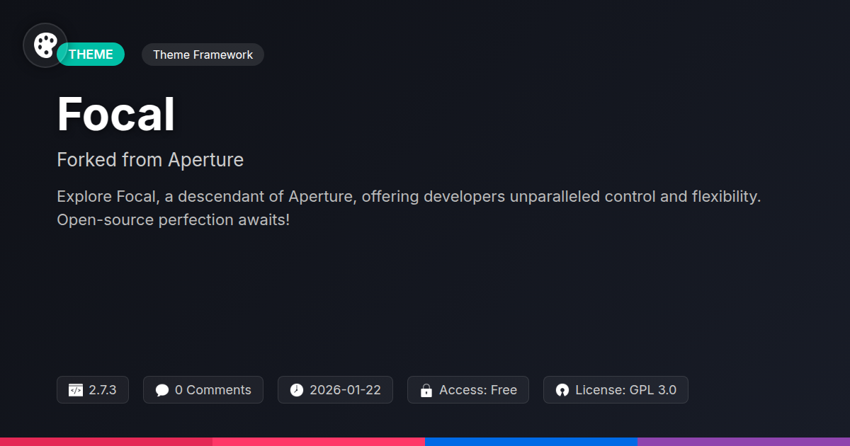Click the pink color bar segment

[x=319, y=441]
